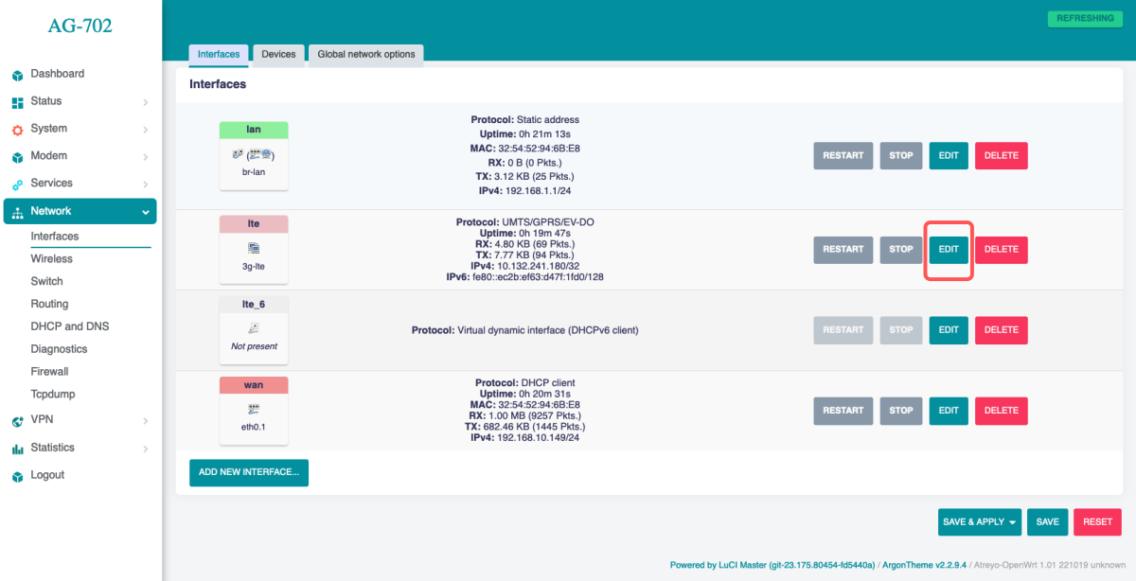
Task: Click the lte_6 not present icon
Action: pos(254,328)
